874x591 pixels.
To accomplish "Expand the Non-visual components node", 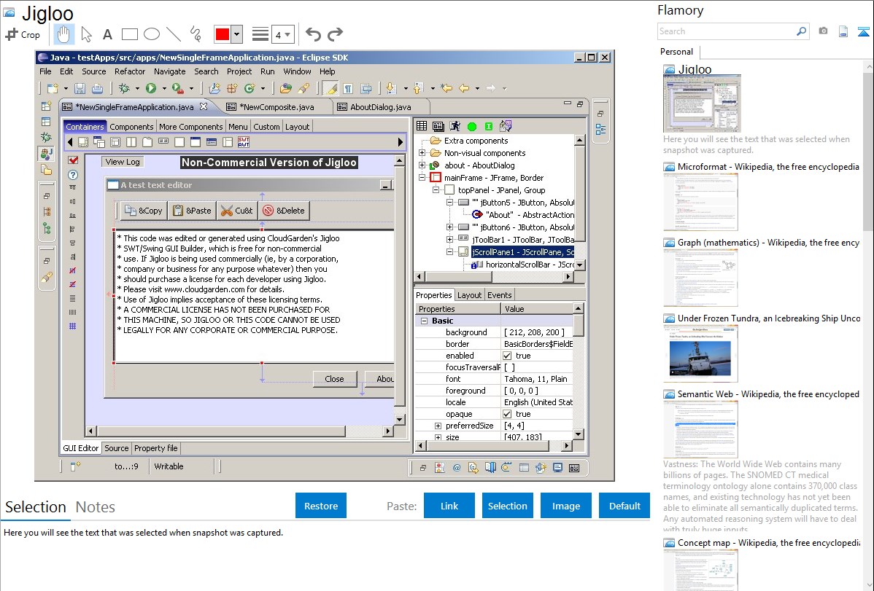I will 422,152.
